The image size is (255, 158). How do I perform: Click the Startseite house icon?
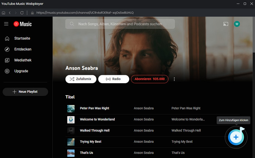pyautogui.click(x=7, y=39)
